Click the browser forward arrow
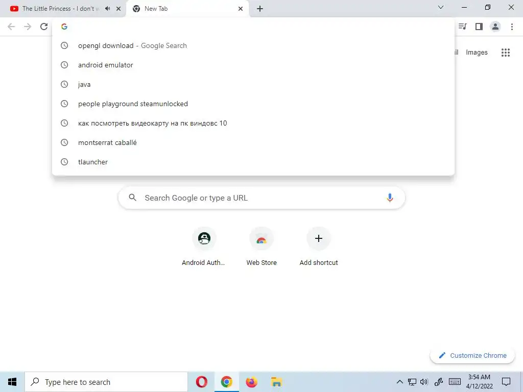Viewport: 523px width, 392px height. [x=28, y=27]
